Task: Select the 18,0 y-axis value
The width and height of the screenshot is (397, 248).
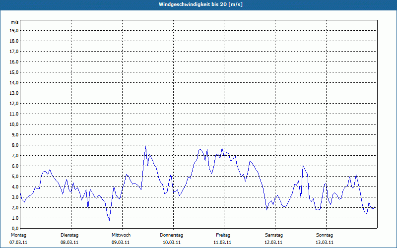Action: click(14, 41)
